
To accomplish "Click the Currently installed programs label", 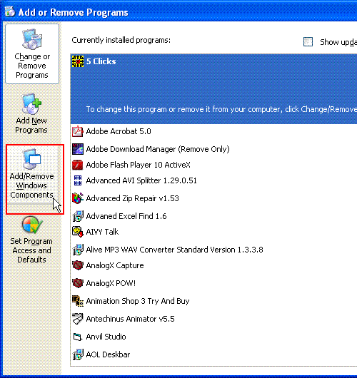I will [121, 40].
